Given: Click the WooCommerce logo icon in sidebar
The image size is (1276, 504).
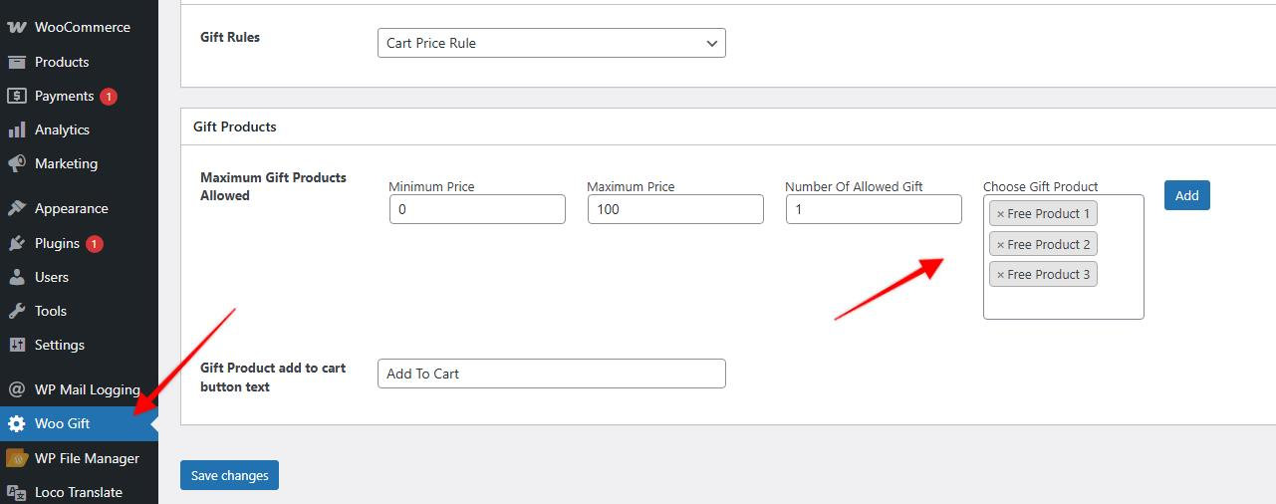Looking at the screenshot, I should tap(16, 27).
